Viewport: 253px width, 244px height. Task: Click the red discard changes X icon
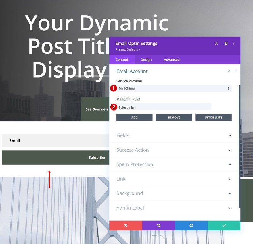(x=126, y=226)
